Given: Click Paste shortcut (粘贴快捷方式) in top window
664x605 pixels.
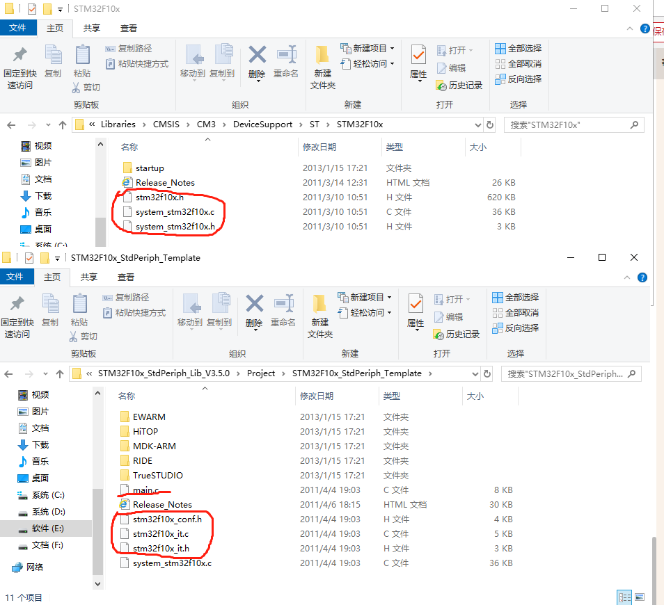Looking at the screenshot, I should click(137, 64).
